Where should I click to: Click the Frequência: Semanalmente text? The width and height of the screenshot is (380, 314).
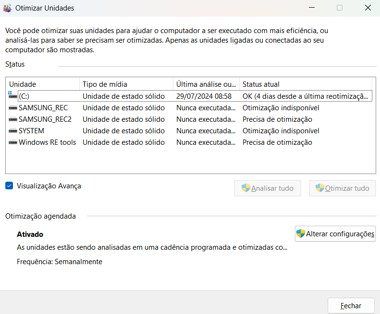pos(60,262)
